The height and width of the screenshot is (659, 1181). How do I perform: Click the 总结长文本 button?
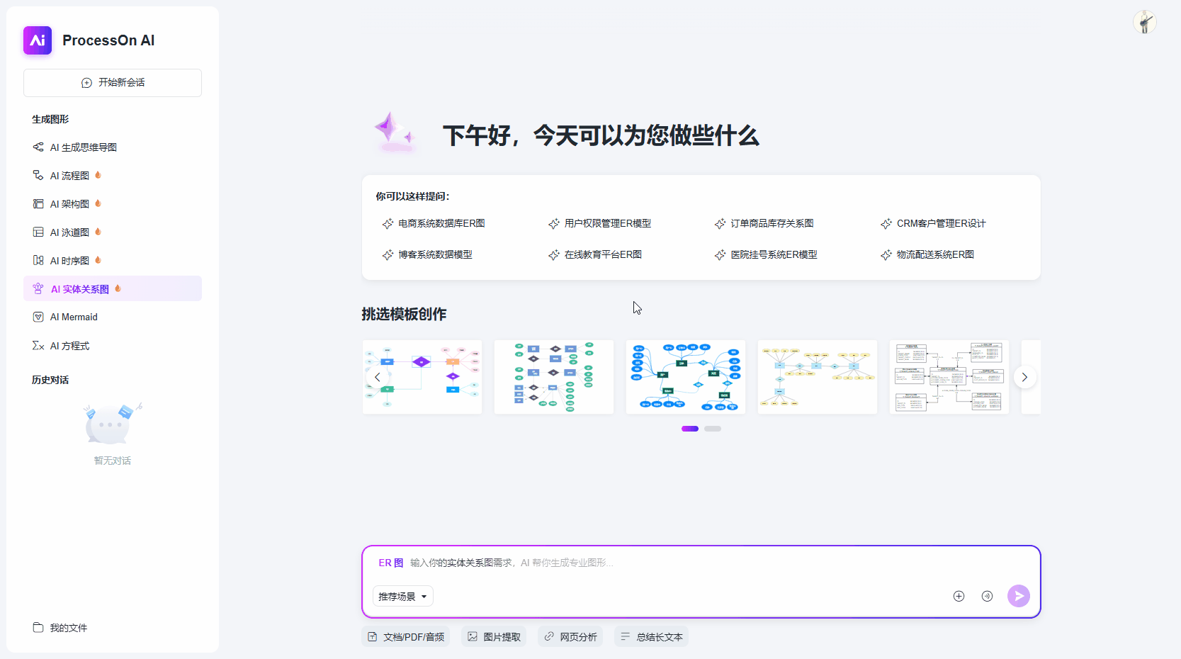pos(652,637)
